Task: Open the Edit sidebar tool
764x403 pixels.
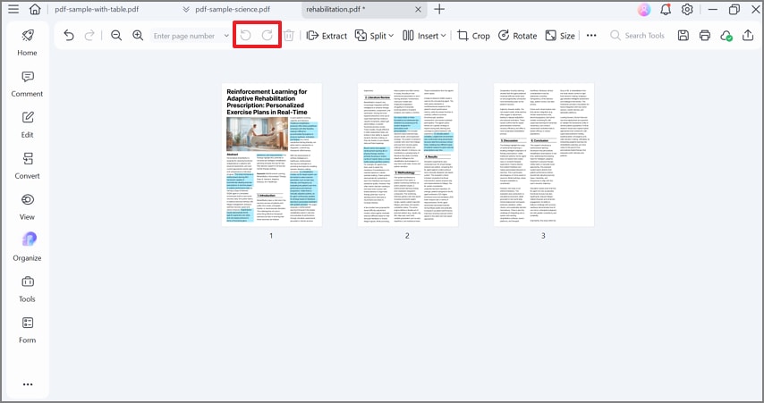Action: [x=27, y=124]
